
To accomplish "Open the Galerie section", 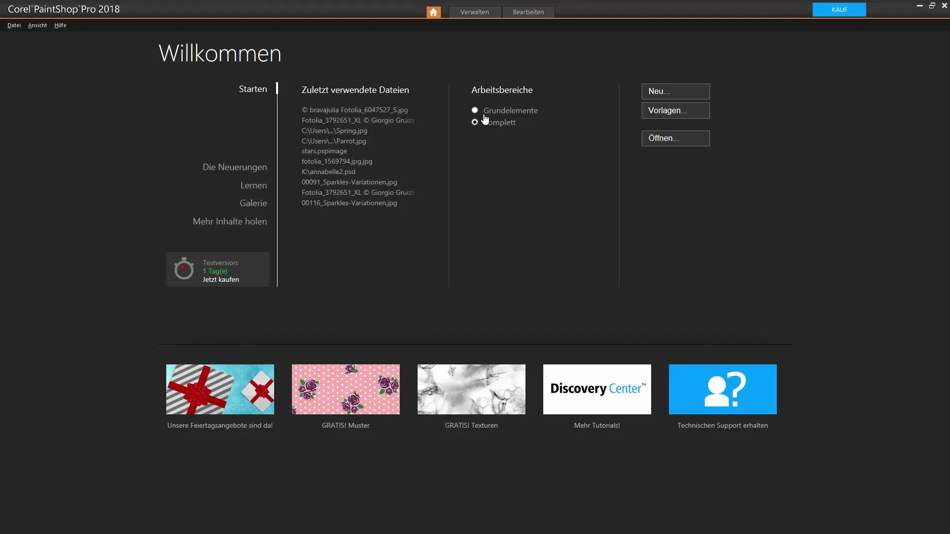I will click(x=253, y=203).
